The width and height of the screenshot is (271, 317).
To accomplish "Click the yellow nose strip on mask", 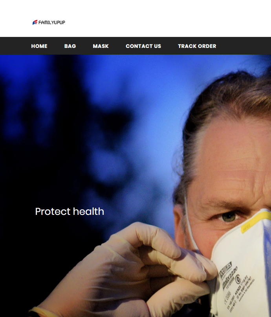I will (256, 222).
